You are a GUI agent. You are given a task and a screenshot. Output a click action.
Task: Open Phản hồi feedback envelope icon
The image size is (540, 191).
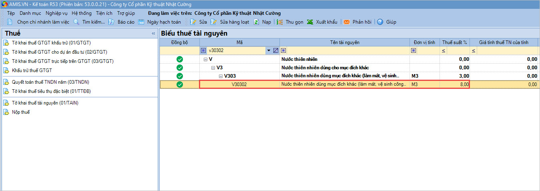pos(347,22)
